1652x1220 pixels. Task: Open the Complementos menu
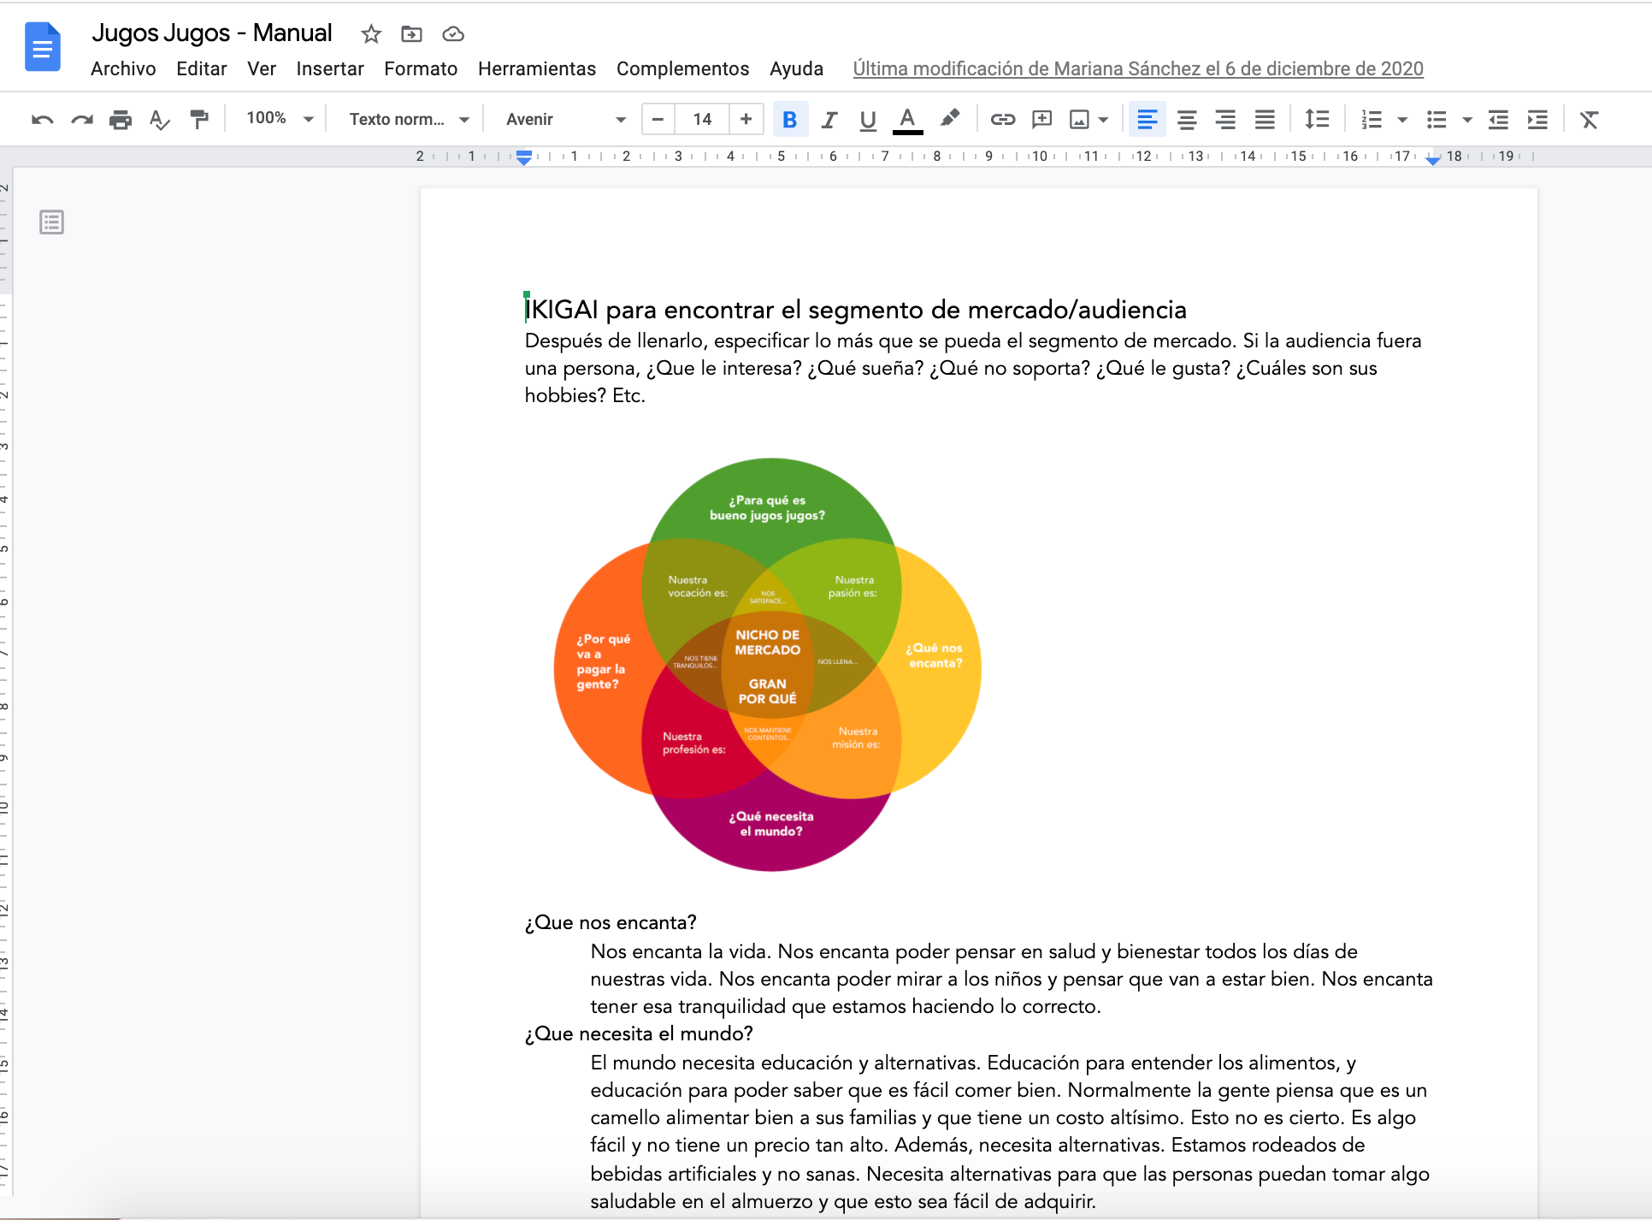point(682,68)
